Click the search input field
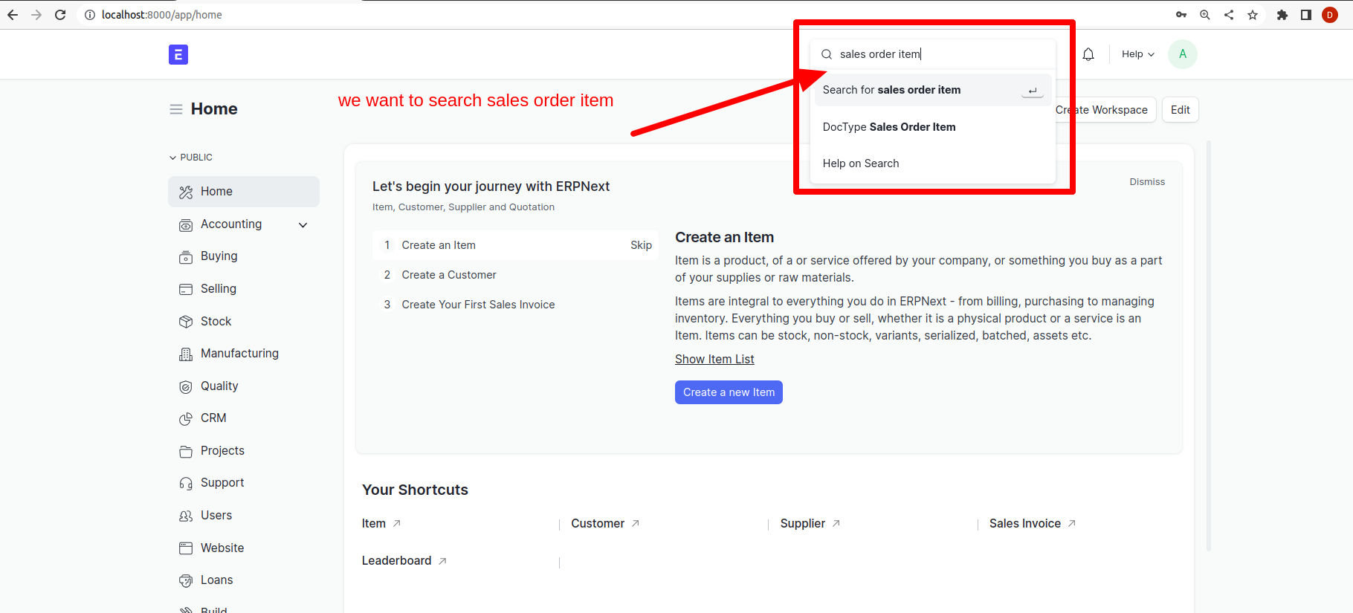This screenshot has width=1353, height=613. pos(932,54)
